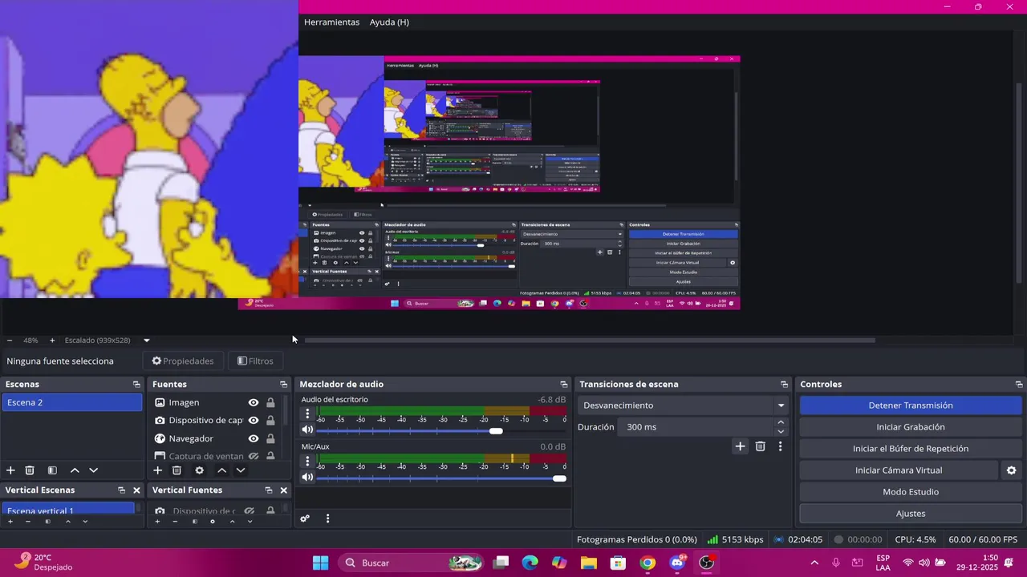
Task: Click the Duración 300 ms field
Action: click(x=696, y=427)
